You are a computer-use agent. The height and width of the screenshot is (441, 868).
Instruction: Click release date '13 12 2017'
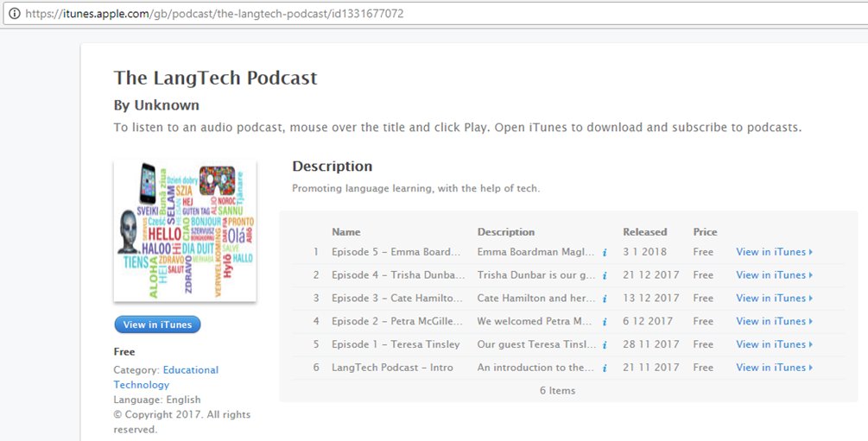651,299
